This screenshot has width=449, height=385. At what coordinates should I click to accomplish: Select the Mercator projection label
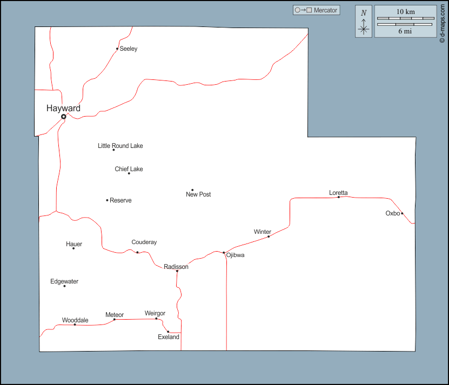317,10
